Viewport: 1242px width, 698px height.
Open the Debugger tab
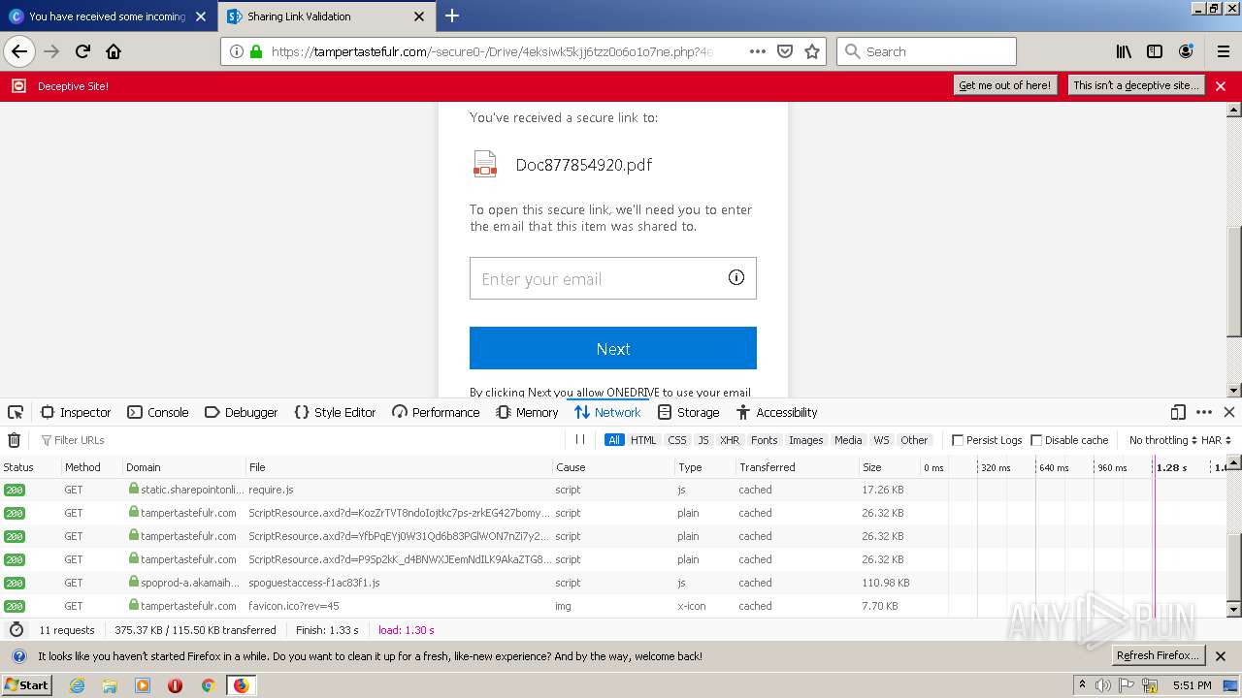242,412
